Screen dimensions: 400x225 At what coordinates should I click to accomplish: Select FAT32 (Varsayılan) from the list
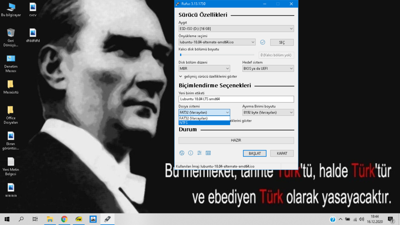(204, 118)
